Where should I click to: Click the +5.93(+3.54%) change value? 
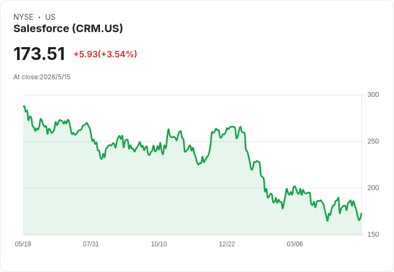pyautogui.click(x=105, y=54)
